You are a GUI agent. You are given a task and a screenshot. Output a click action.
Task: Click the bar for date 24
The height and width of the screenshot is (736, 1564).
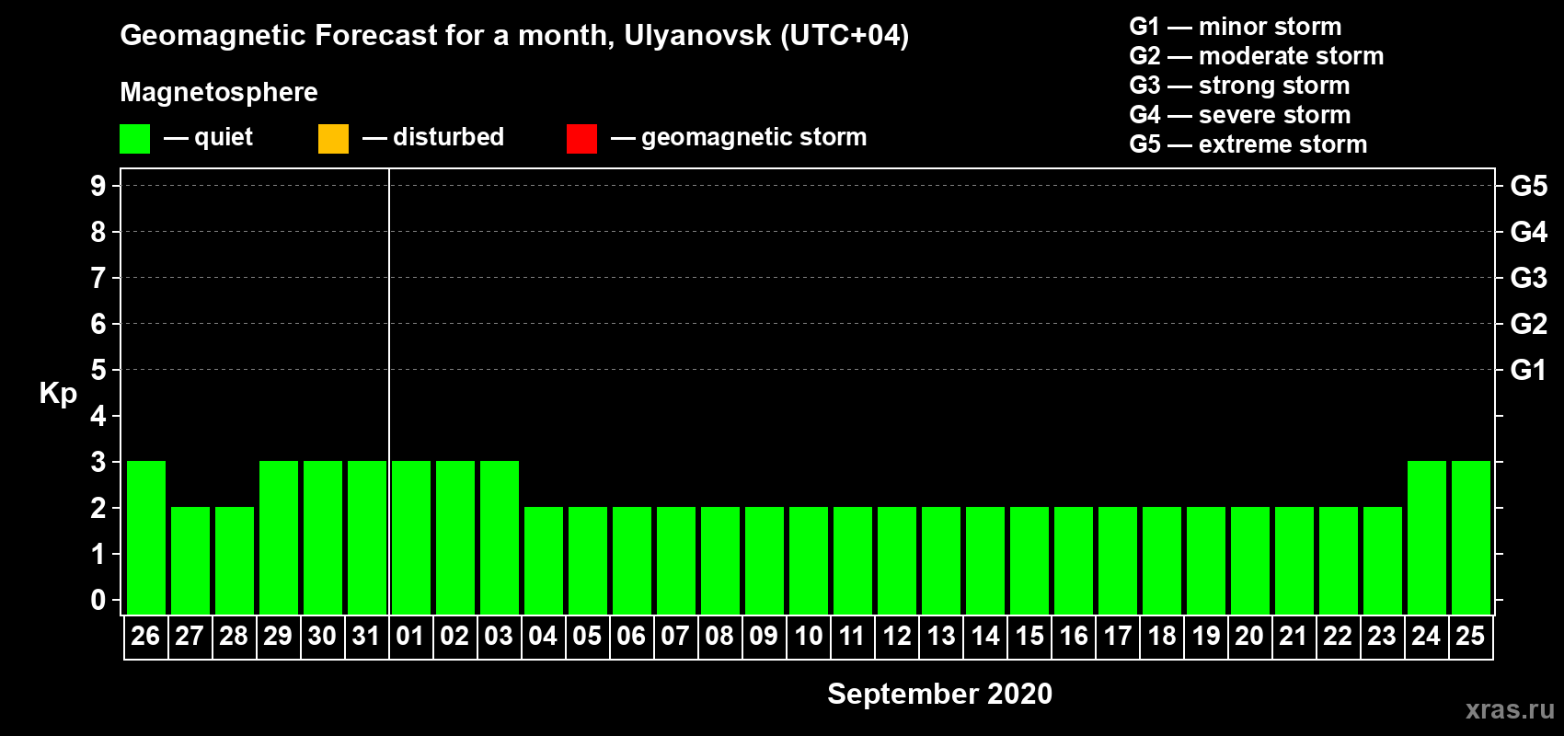click(x=1427, y=537)
